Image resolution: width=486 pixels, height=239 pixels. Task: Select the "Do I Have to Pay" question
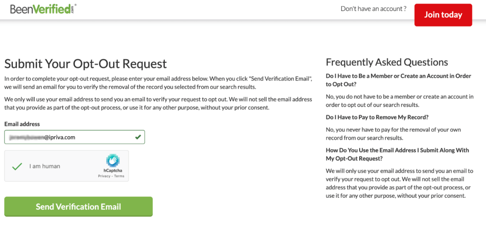[373, 117]
